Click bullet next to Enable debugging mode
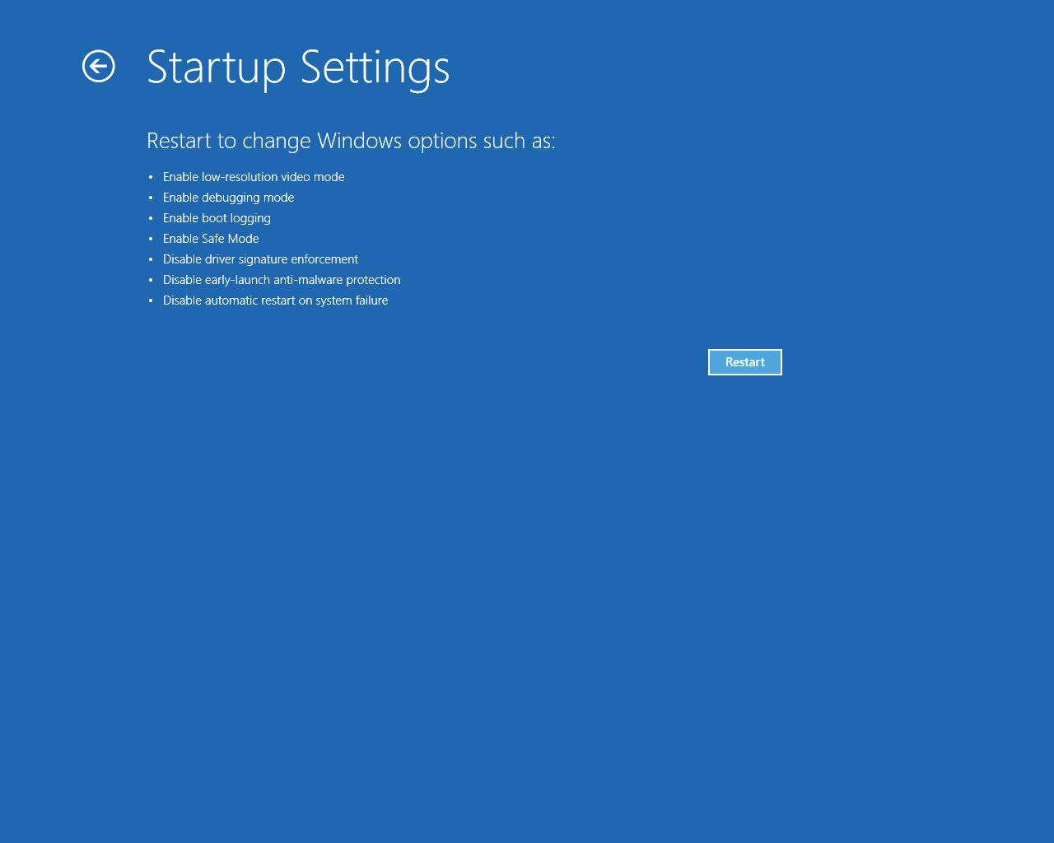The image size is (1054, 843). point(151,198)
